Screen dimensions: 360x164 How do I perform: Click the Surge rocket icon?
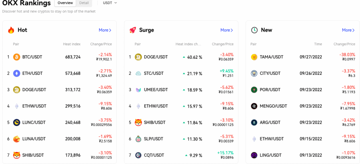click(x=132, y=30)
